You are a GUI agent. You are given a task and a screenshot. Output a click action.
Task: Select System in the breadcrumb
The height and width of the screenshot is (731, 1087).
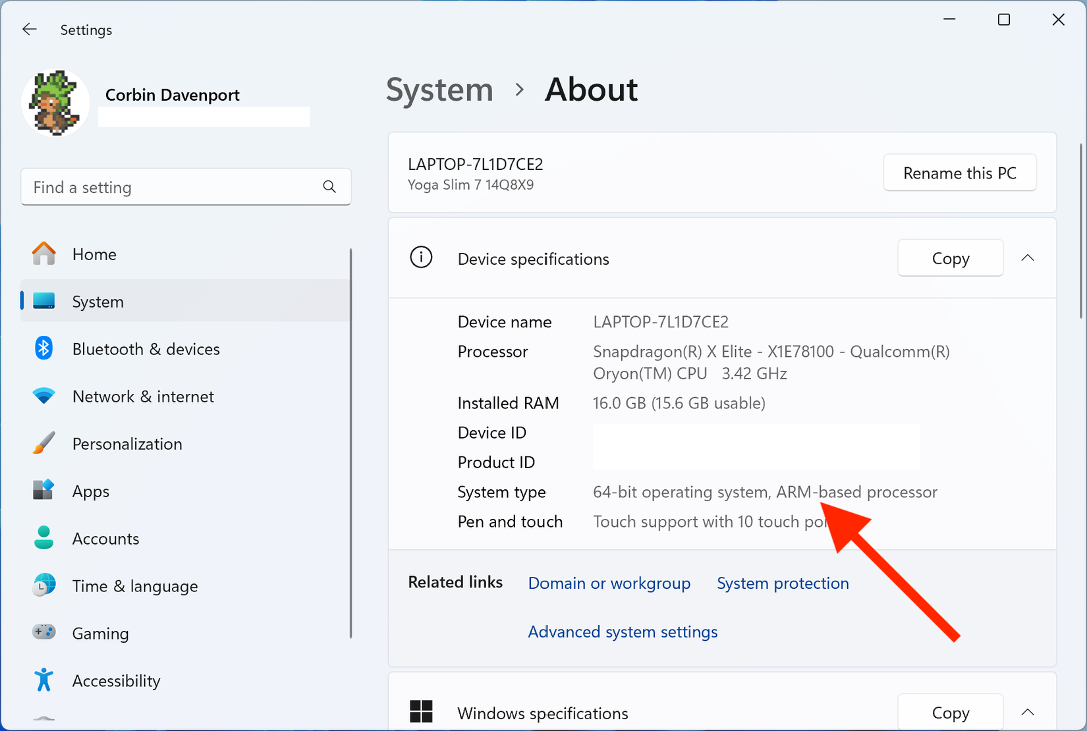tap(439, 90)
